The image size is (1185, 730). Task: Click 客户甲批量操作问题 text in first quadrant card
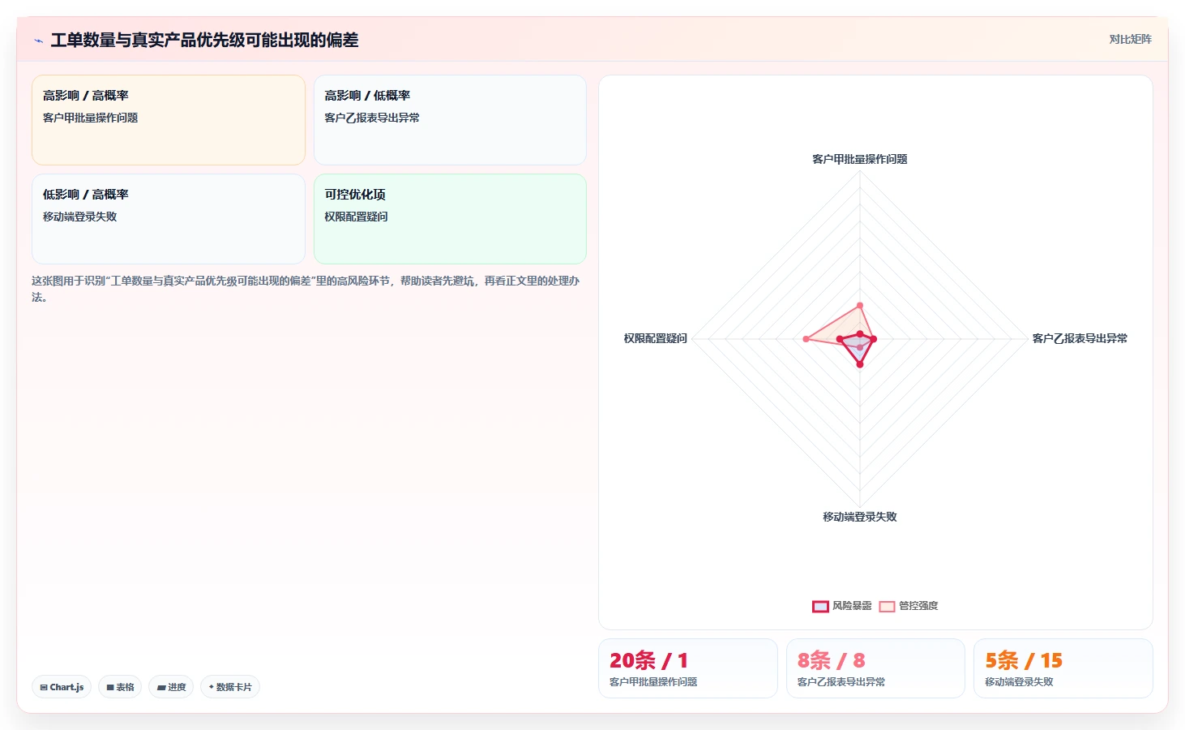[90, 118]
